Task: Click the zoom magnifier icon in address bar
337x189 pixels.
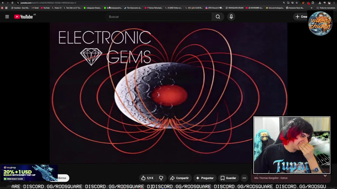Action: tap(284, 3)
